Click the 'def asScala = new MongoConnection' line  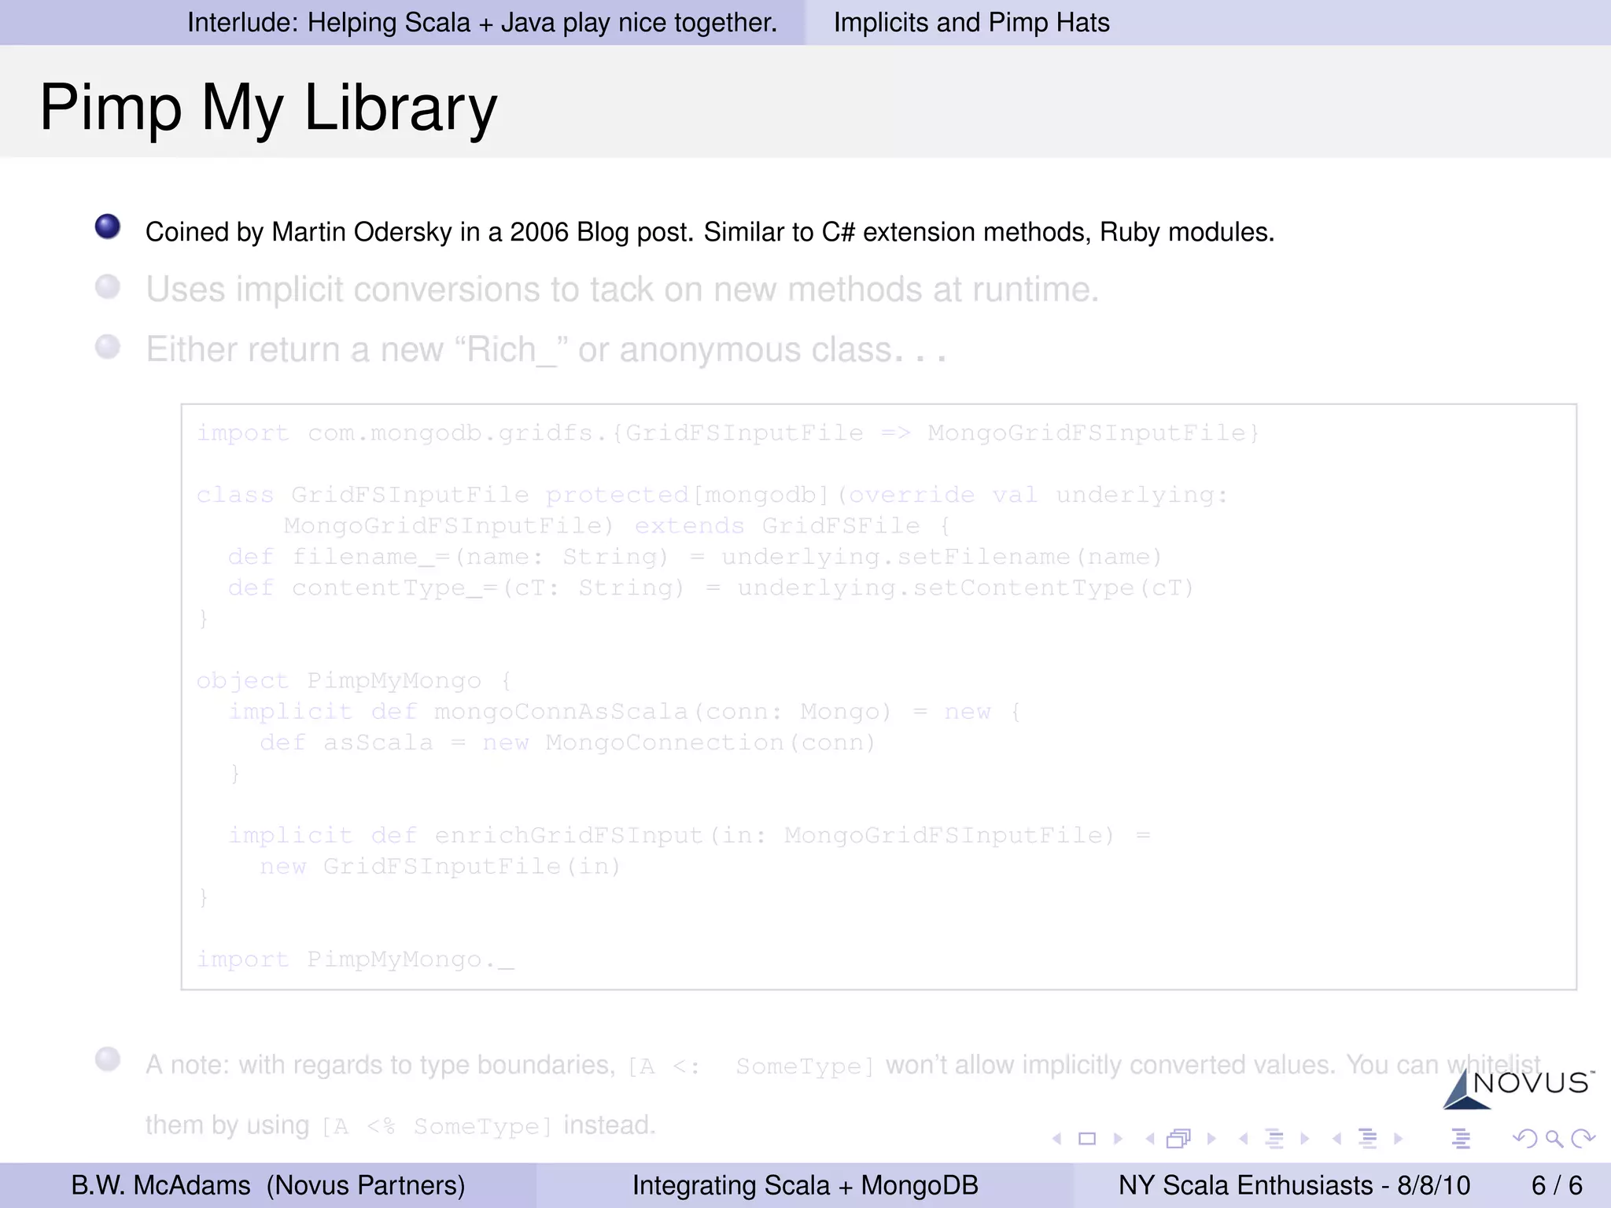[568, 743]
